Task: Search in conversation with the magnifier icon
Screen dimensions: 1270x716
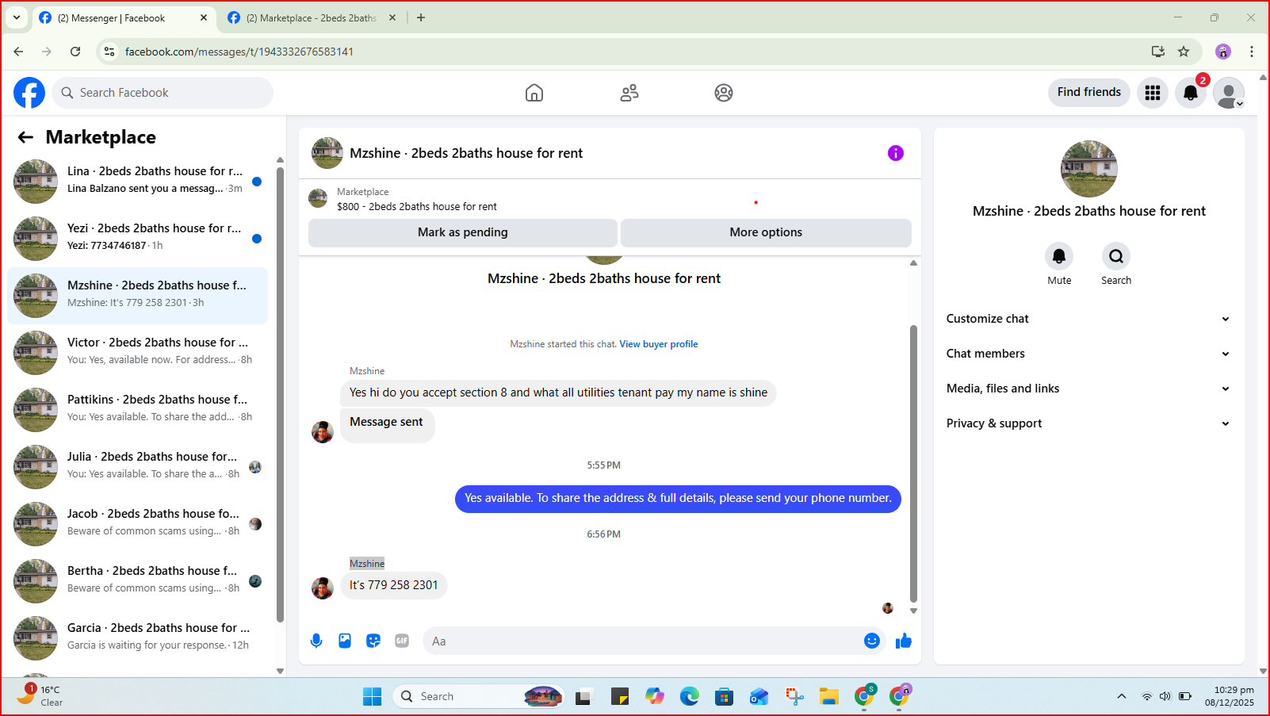Action: [1116, 256]
